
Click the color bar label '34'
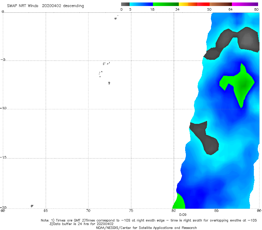177,9
